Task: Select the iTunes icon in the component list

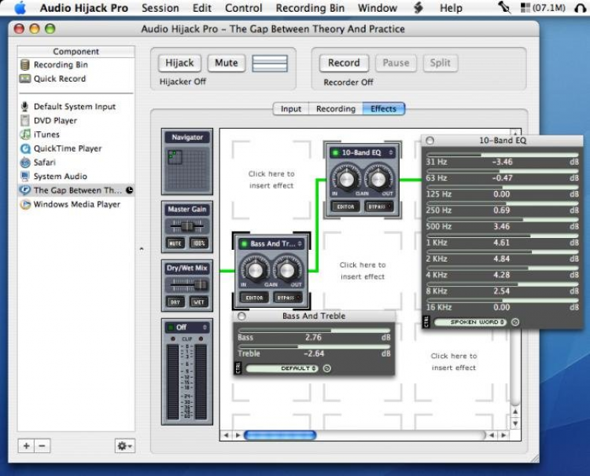Action: [x=25, y=134]
